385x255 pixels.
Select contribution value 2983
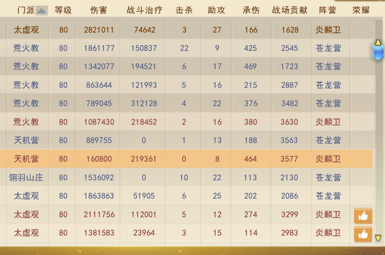290,233
